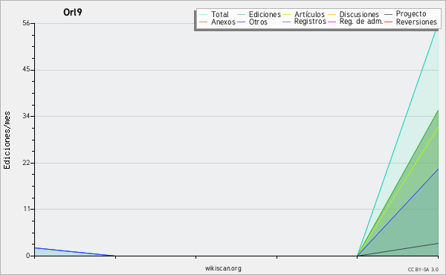Click the cyan Total legend line swatch

click(x=203, y=14)
